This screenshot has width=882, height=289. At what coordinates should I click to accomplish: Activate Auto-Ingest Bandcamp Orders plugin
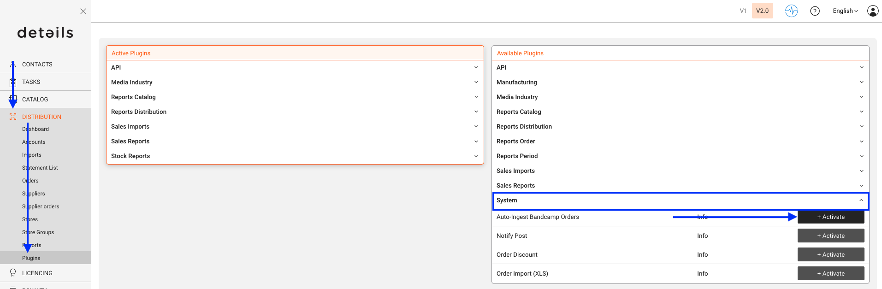coord(831,217)
